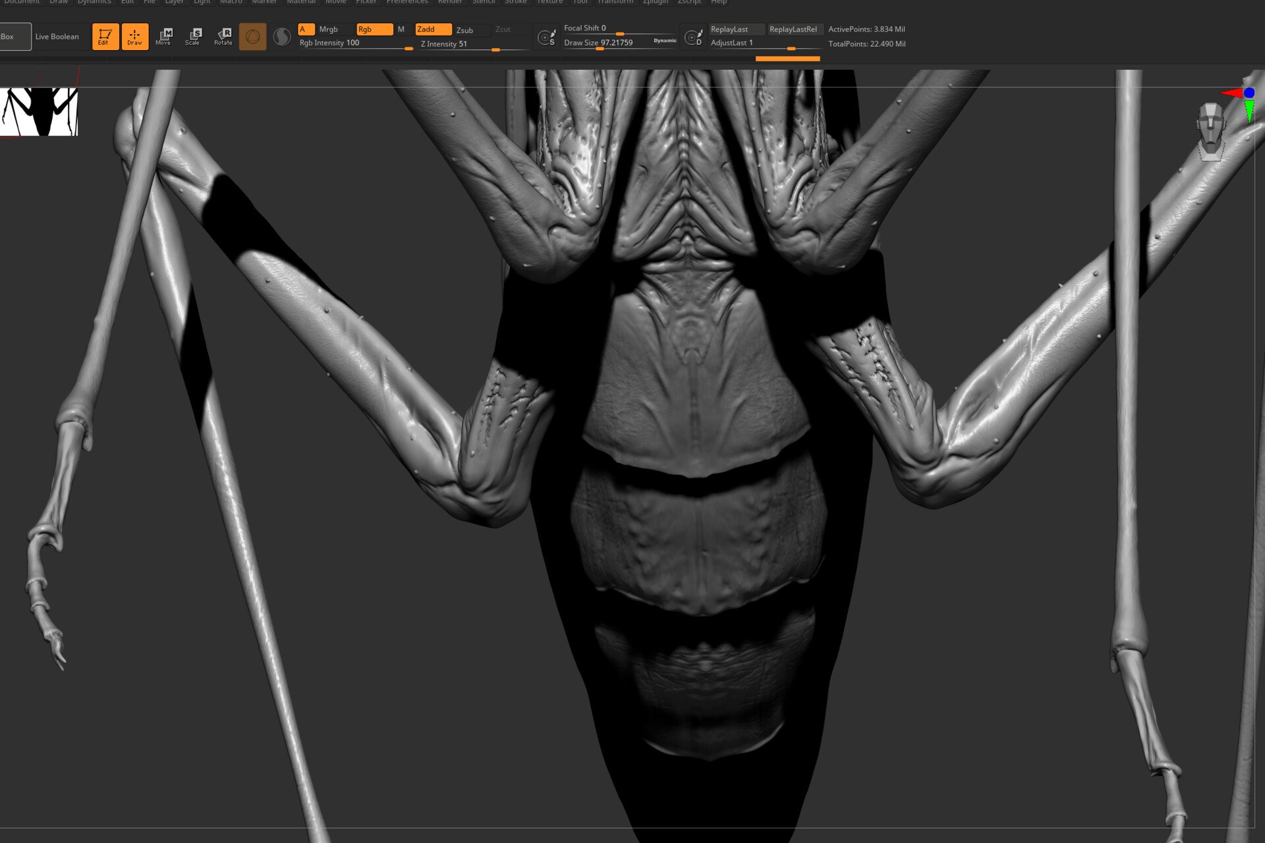Click the blue axis dot in view gizmo
This screenshot has width=1265, height=843.
pos(1249,93)
